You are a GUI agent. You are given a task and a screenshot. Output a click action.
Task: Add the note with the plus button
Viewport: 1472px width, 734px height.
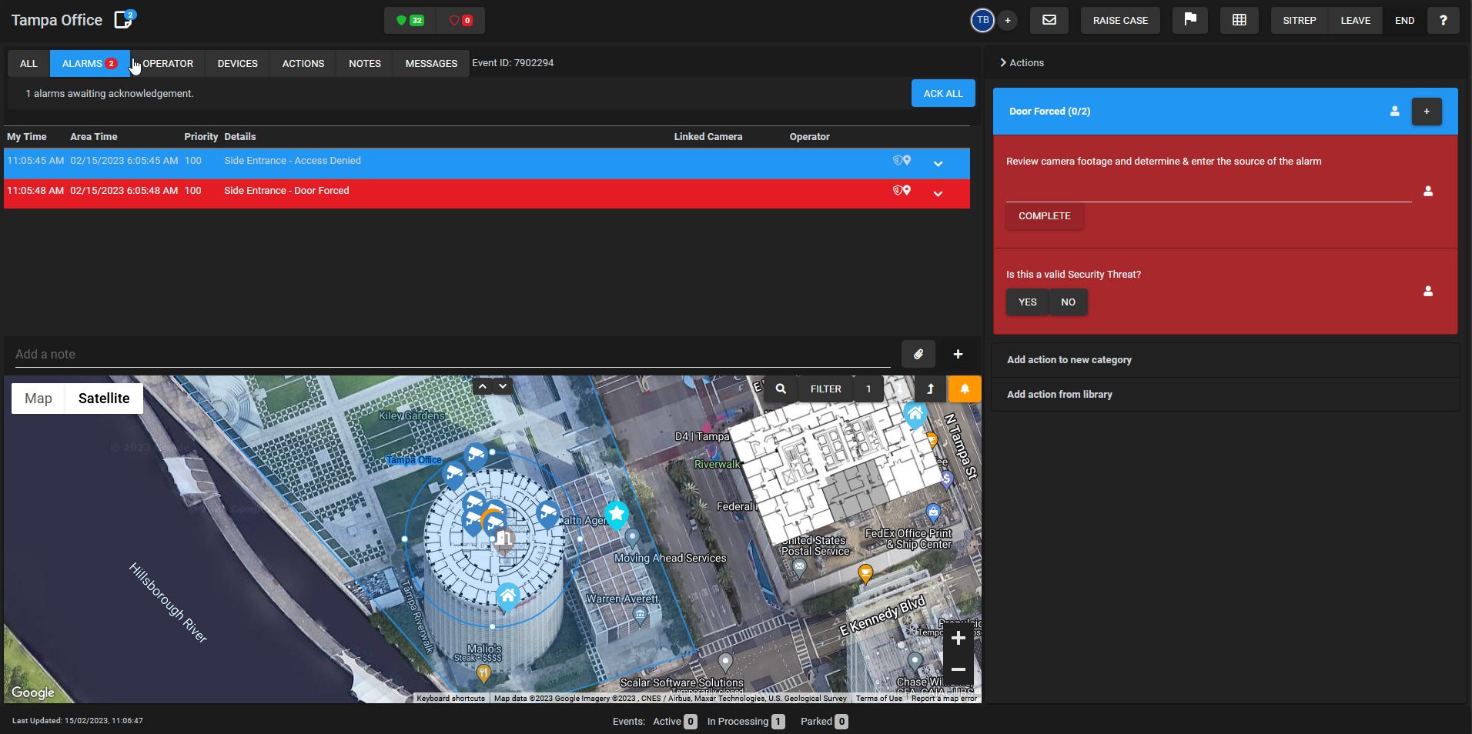(x=958, y=354)
